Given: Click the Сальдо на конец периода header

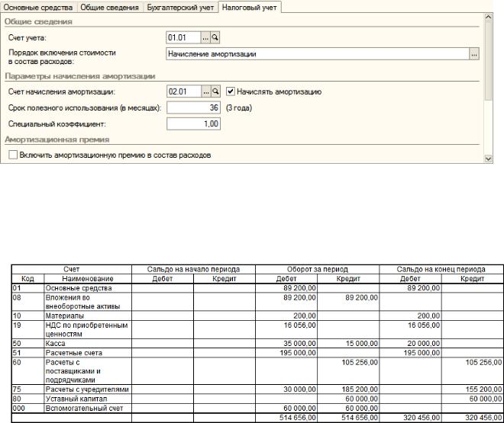Looking at the screenshot, I should coord(441,269).
